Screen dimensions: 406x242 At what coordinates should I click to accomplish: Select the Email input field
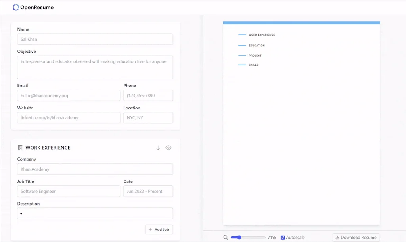click(x=68, y=95)
